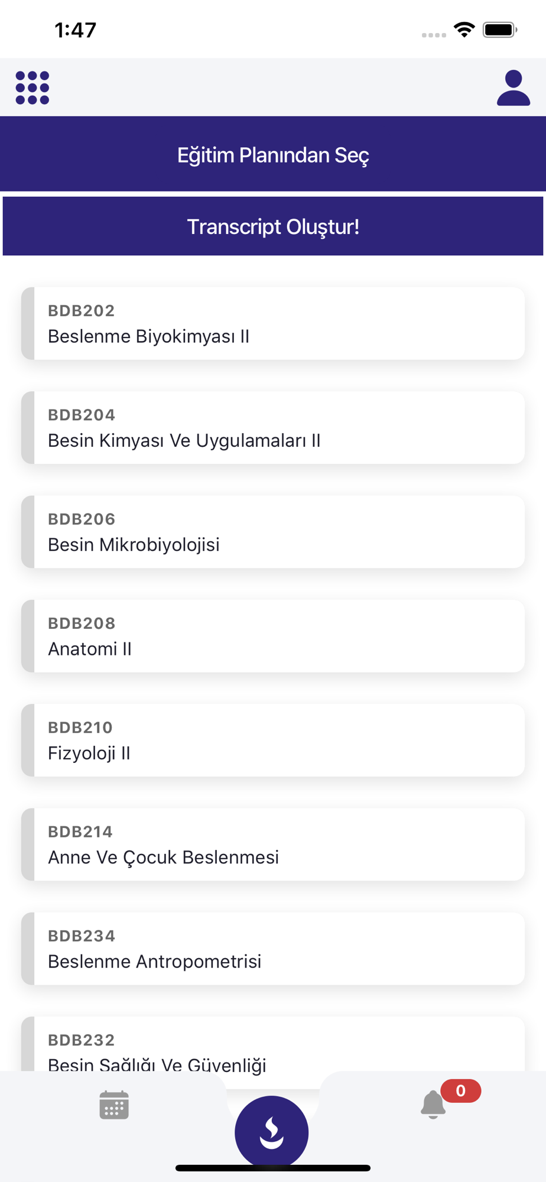Tap the clock time in status bar
The image size is (546, 1182).
point(75,30)
